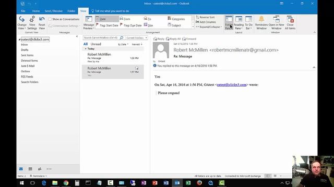Open the Home tab
The height and width of the screenshot is (187, 334).
point(36,11)
